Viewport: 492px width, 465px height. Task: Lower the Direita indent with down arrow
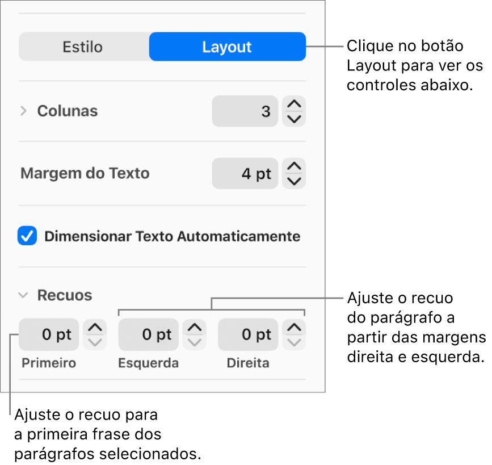[294, 342]
